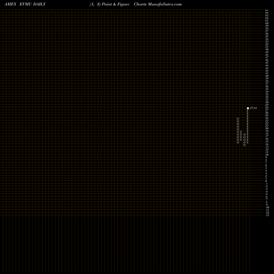Click the Point & Figure chart title

click(116, 4)
